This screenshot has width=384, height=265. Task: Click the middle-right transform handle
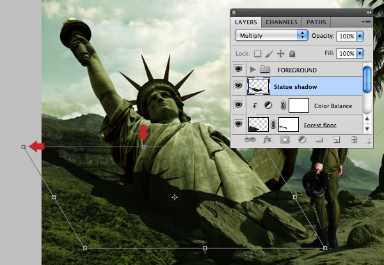click(295, 197)
